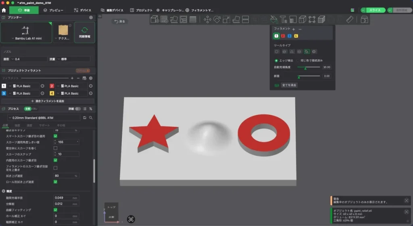
Task: Click the Arrange all objects icon
Action: coord(184,19)
